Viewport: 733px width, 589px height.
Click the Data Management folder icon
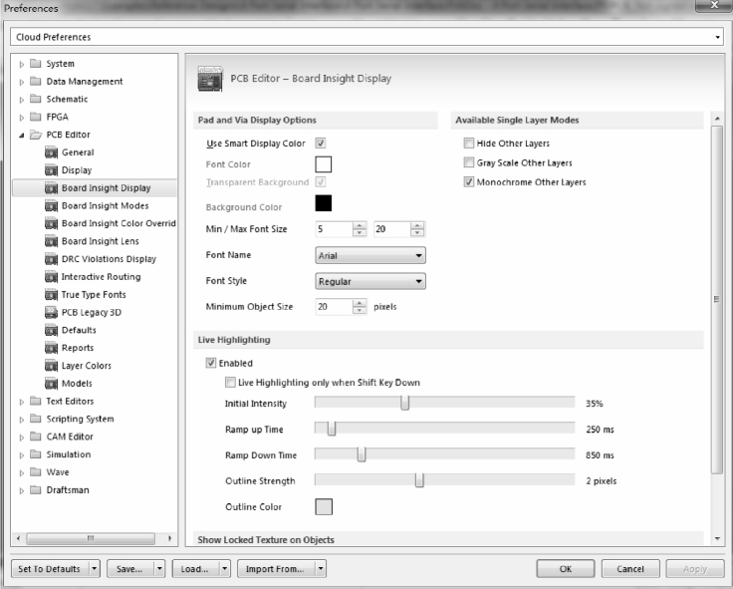(36, 81)
